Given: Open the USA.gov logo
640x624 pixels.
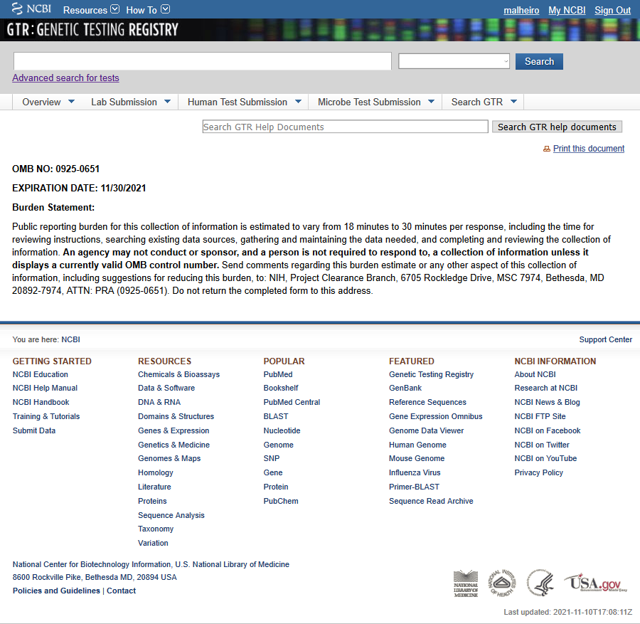Looking at the screenshot, I should point(595,583).
